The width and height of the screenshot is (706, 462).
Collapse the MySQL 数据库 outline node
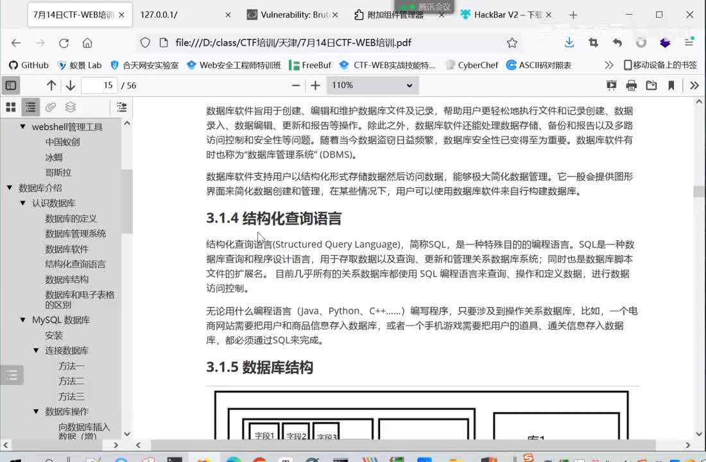coord(22,320)
